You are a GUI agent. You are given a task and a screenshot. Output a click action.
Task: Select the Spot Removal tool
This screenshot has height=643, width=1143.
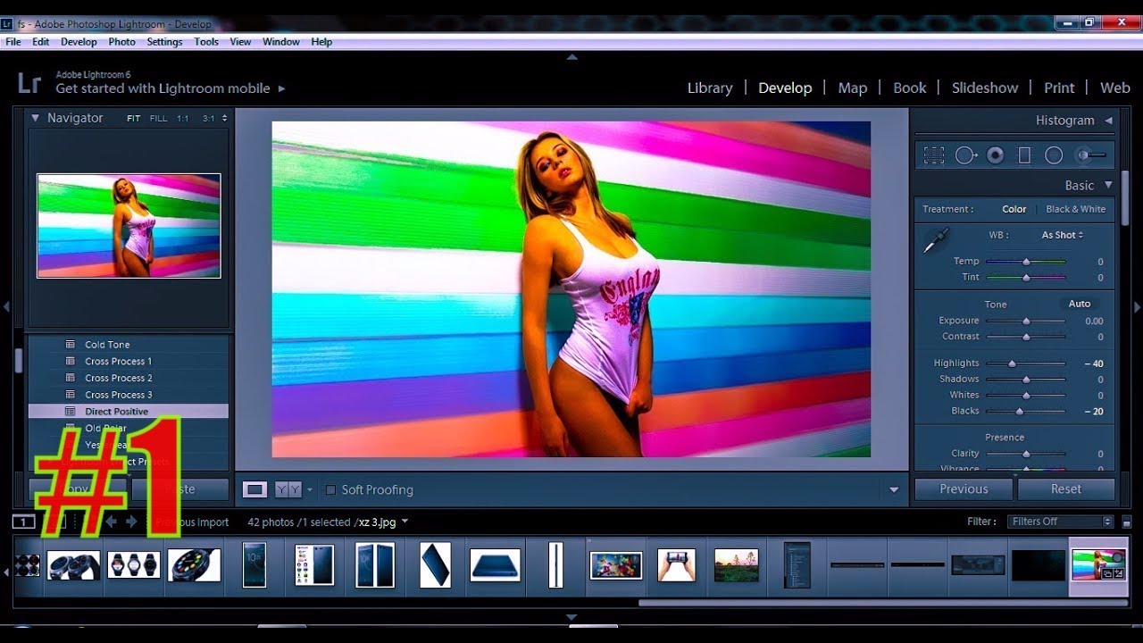click(966, 155)
